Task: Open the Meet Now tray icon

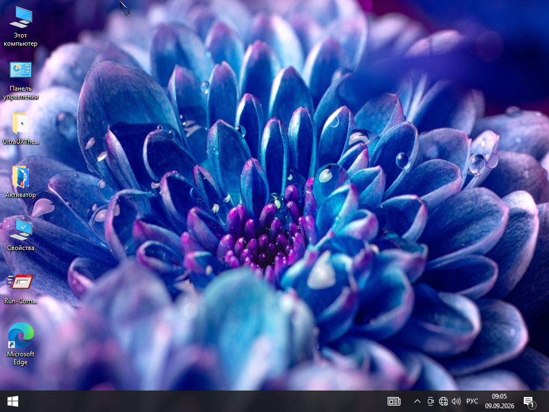Action: (x=431, y=401)
